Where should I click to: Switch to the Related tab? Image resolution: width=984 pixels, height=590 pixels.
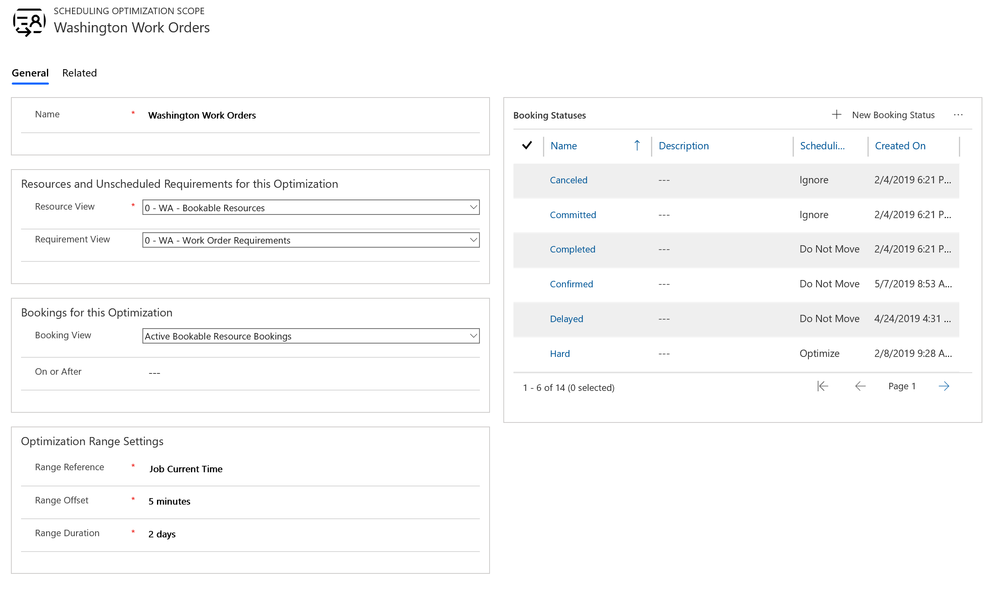[79, 72]
